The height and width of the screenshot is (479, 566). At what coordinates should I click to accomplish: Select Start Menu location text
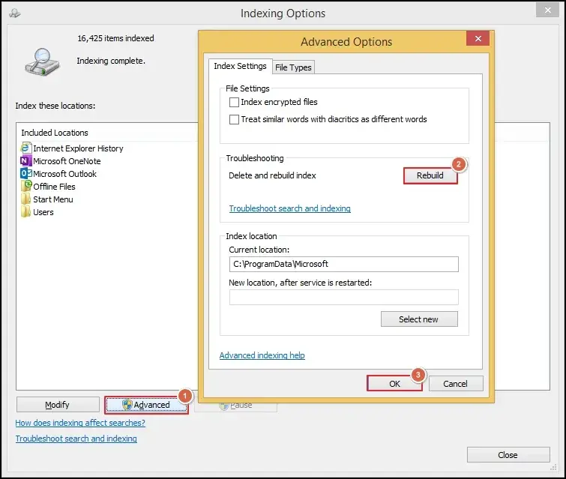pos(53,199)
